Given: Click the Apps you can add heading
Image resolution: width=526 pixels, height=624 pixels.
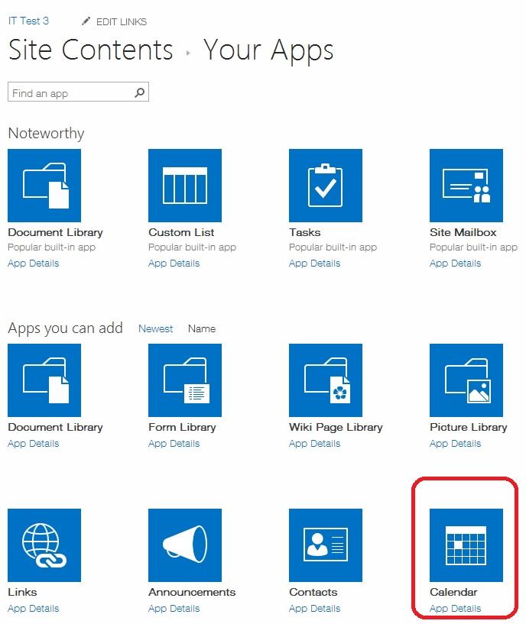Looking at the screenshot, I should [x=65, y=328].
